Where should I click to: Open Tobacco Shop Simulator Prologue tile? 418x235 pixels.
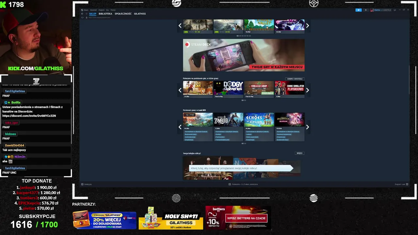coord(259,89)
